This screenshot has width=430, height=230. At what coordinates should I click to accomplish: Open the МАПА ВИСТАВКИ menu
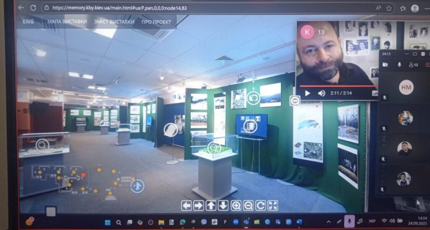[67, 22]
